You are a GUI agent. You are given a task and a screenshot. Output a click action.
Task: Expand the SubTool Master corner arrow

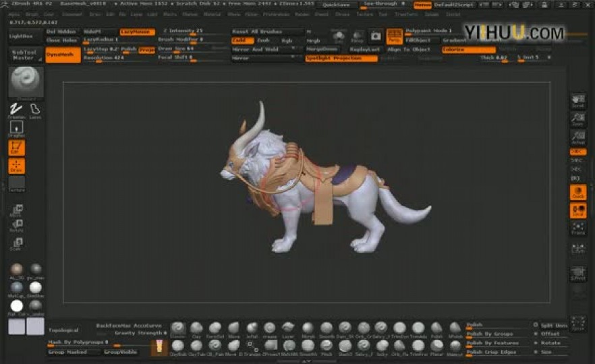click(40, 59)
